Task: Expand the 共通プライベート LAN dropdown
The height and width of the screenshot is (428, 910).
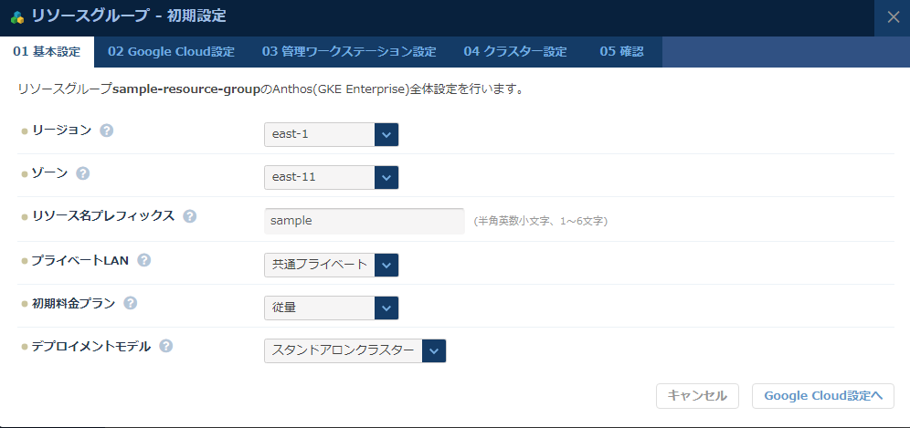Action: [x=331, y=265]
